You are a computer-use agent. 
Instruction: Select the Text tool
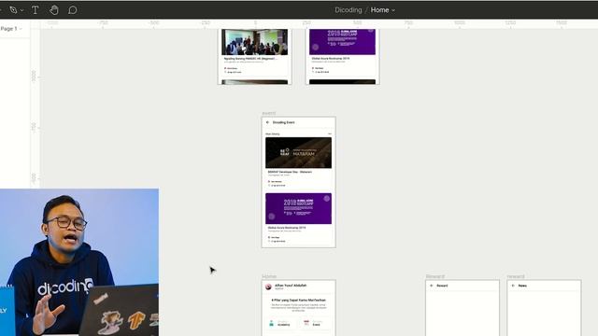pos(36,10)
